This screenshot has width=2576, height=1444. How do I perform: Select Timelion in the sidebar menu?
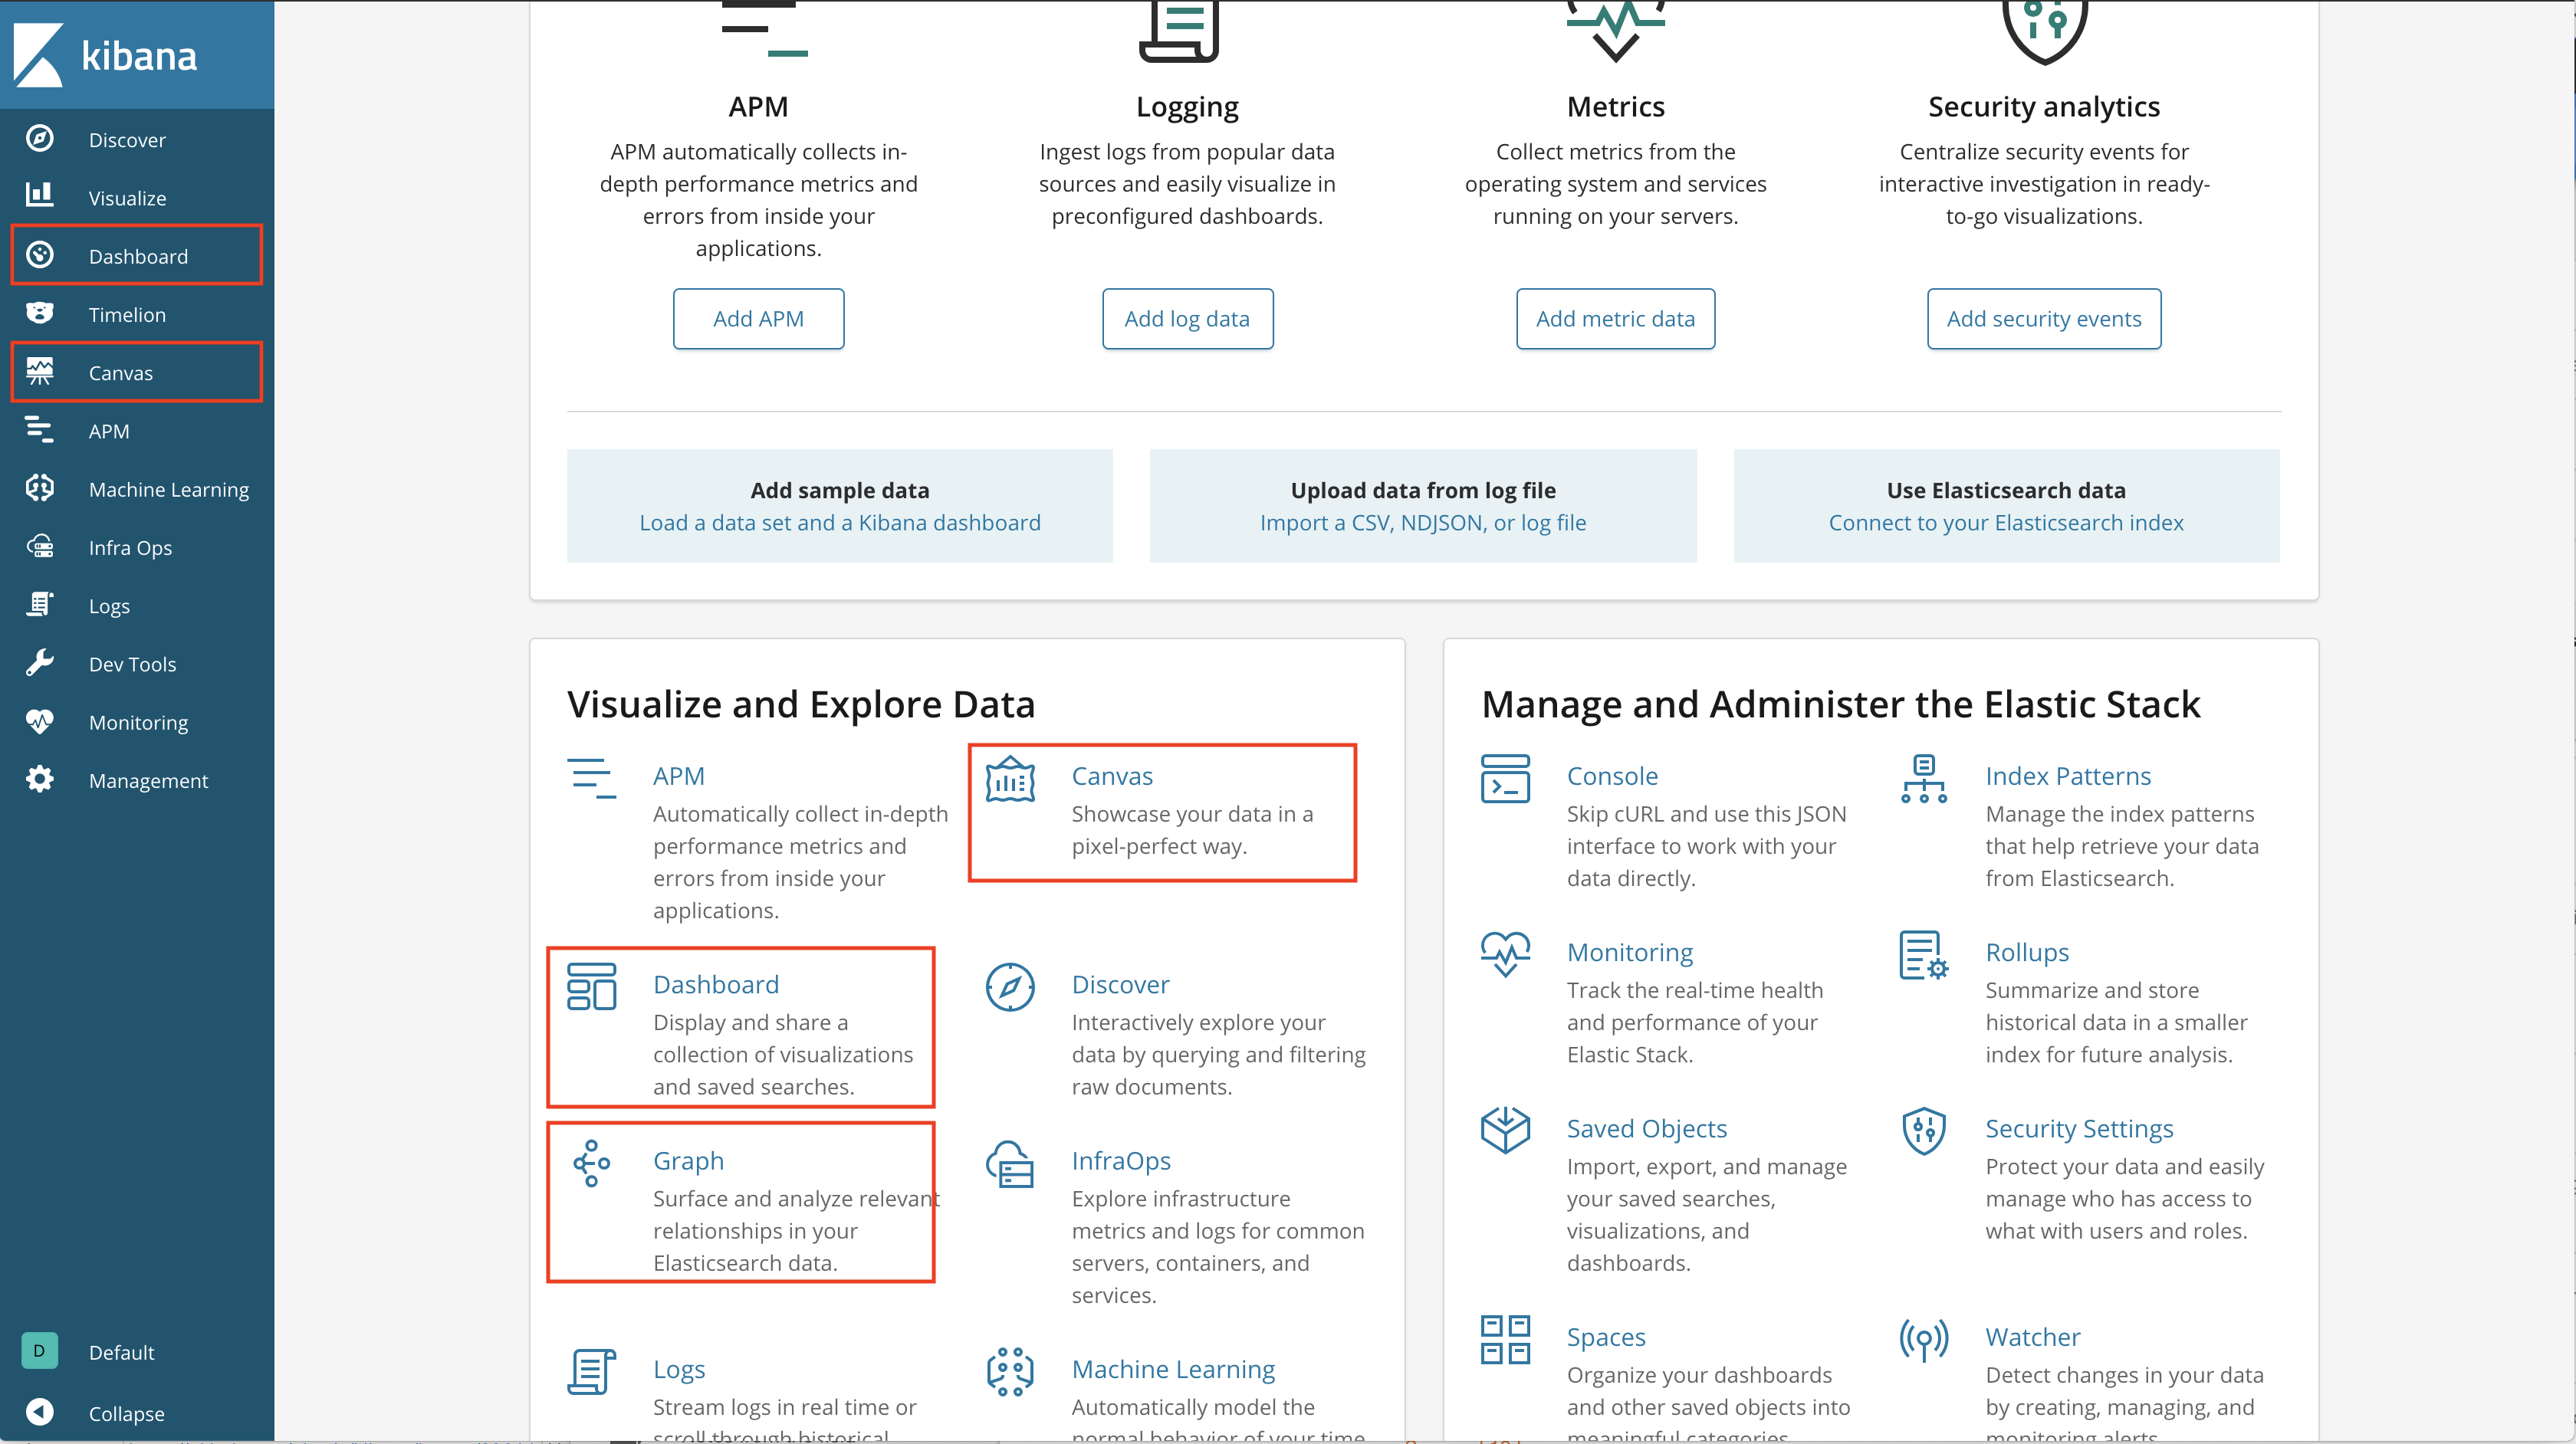tap(127, 315)
